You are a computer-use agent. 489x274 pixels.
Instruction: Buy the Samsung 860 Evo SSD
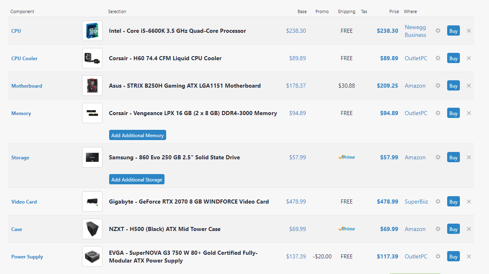pyautogui.click(x=453, y=157)
